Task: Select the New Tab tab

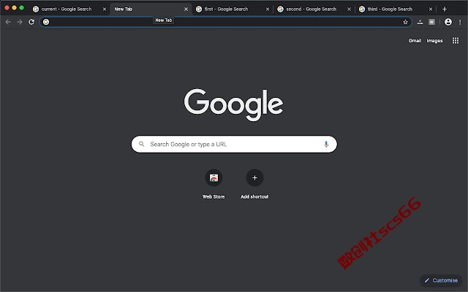Action: [151, 9]
